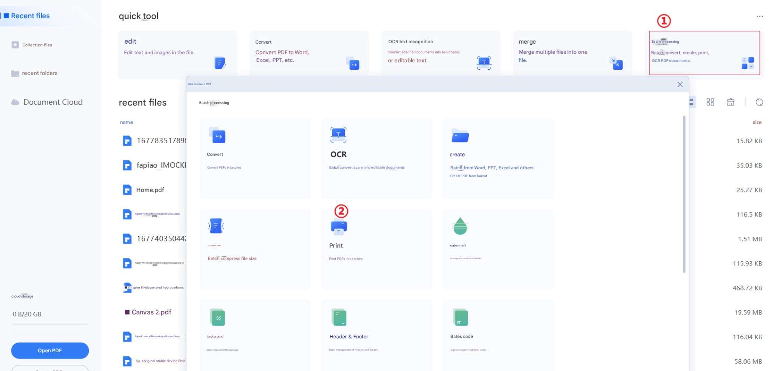This screenshot has height=371, width=770.
Task: Close the Batch processing dialog
Action: coord(680,84)
